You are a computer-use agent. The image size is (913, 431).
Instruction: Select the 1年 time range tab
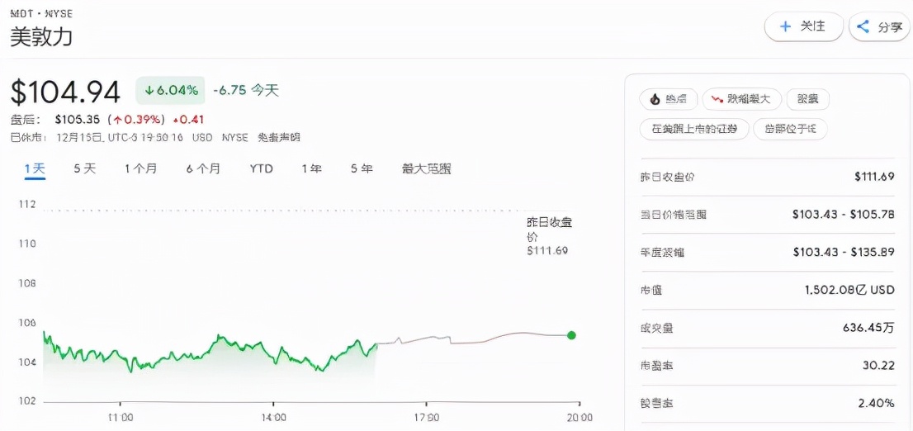coord(311,169)
